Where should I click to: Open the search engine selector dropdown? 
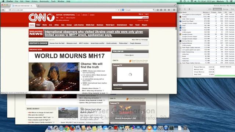click(123, 10)
